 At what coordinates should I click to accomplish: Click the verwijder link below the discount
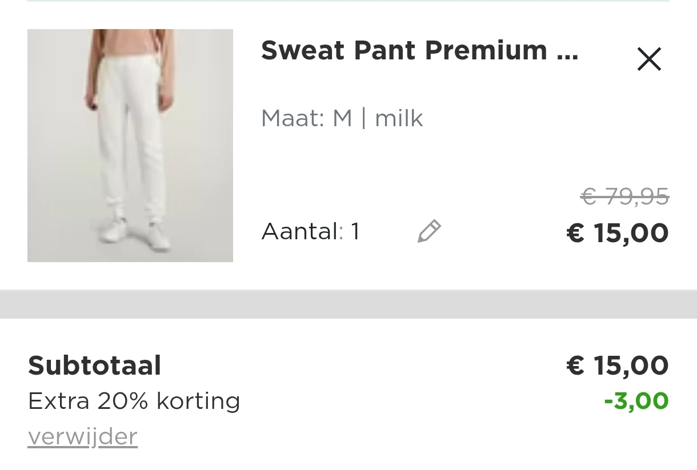tap(82, 436)
